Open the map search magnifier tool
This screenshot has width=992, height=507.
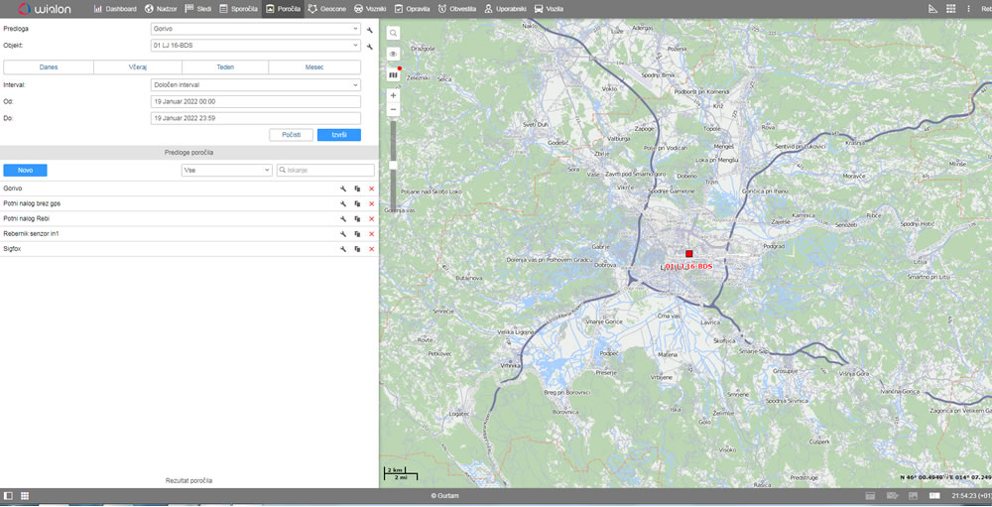[393, 33]
